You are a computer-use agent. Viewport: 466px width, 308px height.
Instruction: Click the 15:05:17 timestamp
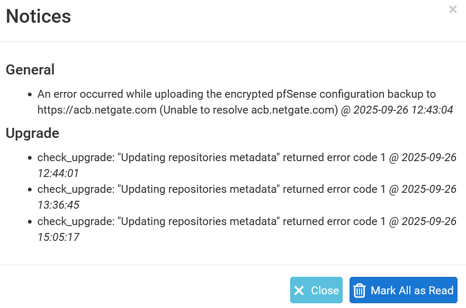coord(58,237)
